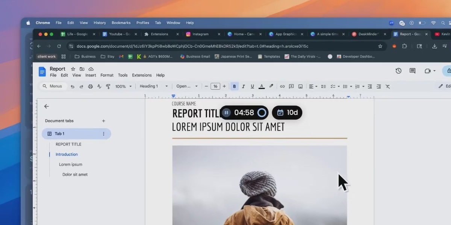
Task: Click the Decrease indent icon
Action: [x=370, y=86]
